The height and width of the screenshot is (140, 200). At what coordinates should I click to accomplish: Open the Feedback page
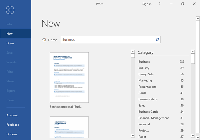pyautogui.click(x=15, y=124)
